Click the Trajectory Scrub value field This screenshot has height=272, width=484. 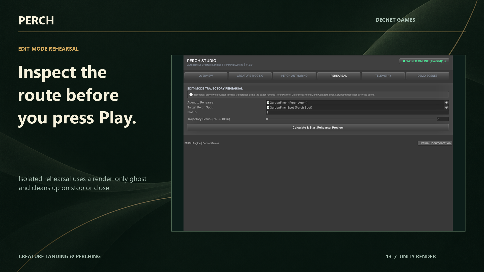click(x=442, y=119)
